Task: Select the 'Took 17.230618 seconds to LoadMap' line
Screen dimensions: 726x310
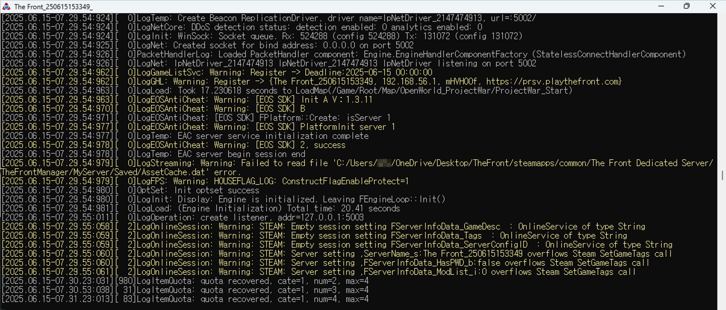Action: click(287, 91)
